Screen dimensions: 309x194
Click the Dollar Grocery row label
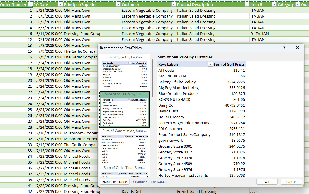pyautogui.click(x=171, y=117)
